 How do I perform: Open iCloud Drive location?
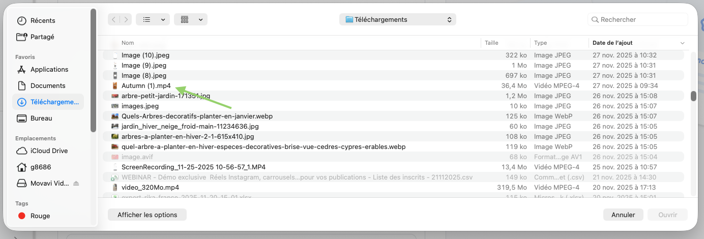click(x=49, y=151)
